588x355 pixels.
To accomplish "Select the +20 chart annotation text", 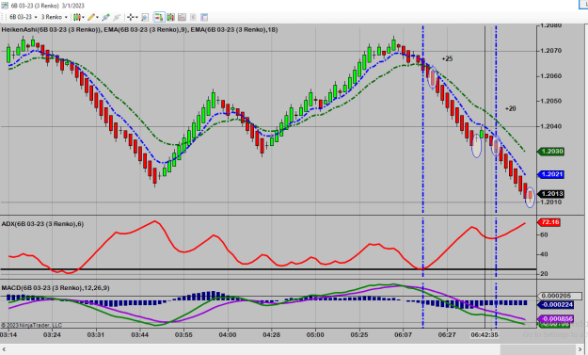I will 510,108.
